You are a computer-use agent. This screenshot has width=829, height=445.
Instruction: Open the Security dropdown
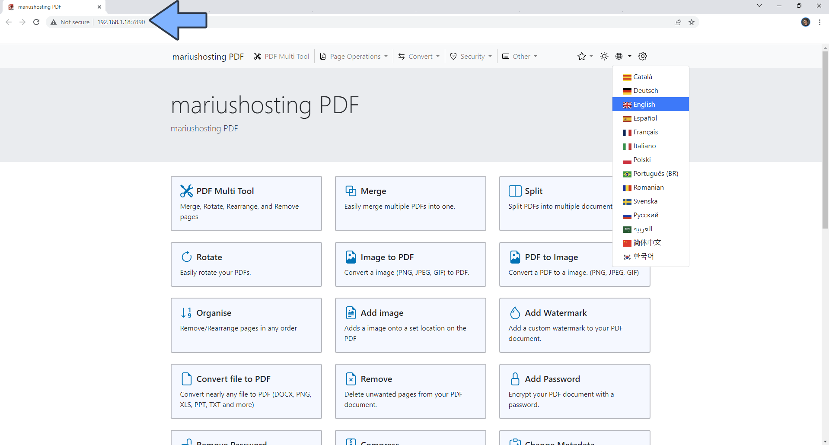[471, 56]
